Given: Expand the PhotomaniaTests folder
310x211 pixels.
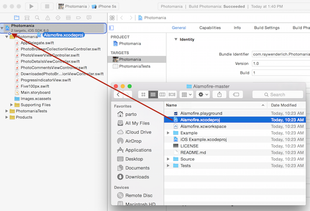Looking at the screenshot, I should 7,111.
